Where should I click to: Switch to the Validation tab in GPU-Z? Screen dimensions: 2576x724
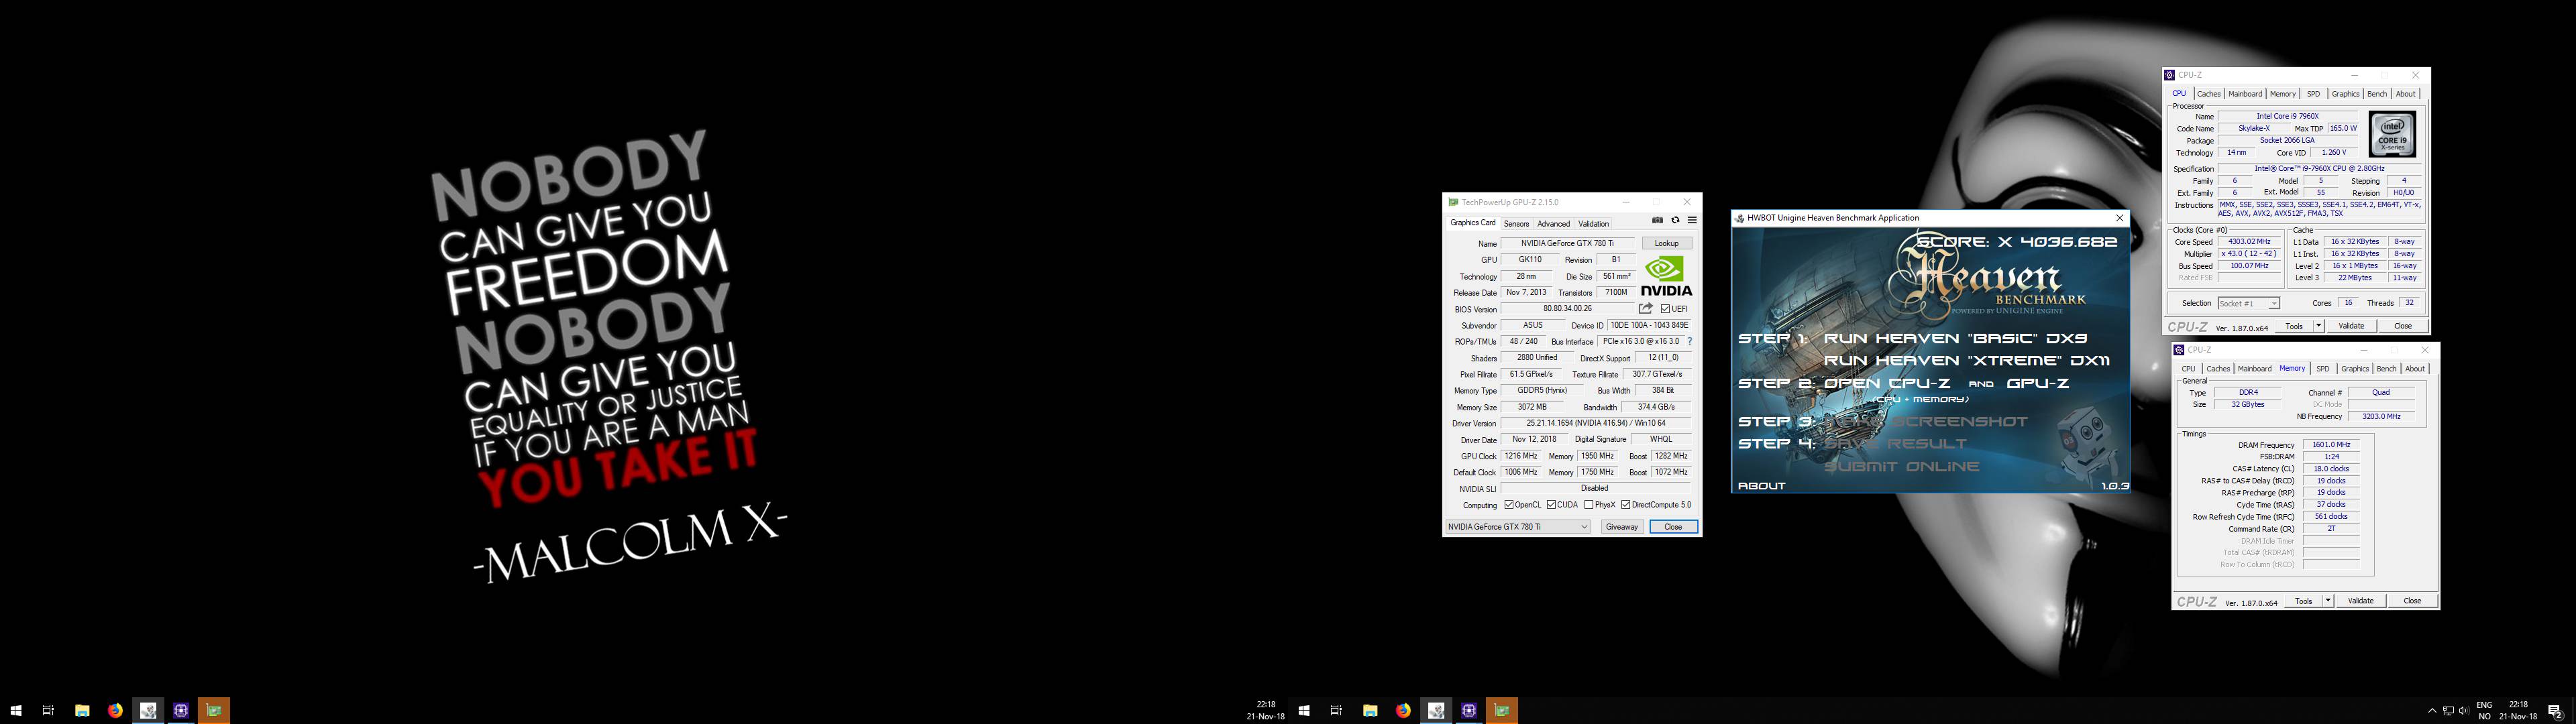[x=1593, y=224]
